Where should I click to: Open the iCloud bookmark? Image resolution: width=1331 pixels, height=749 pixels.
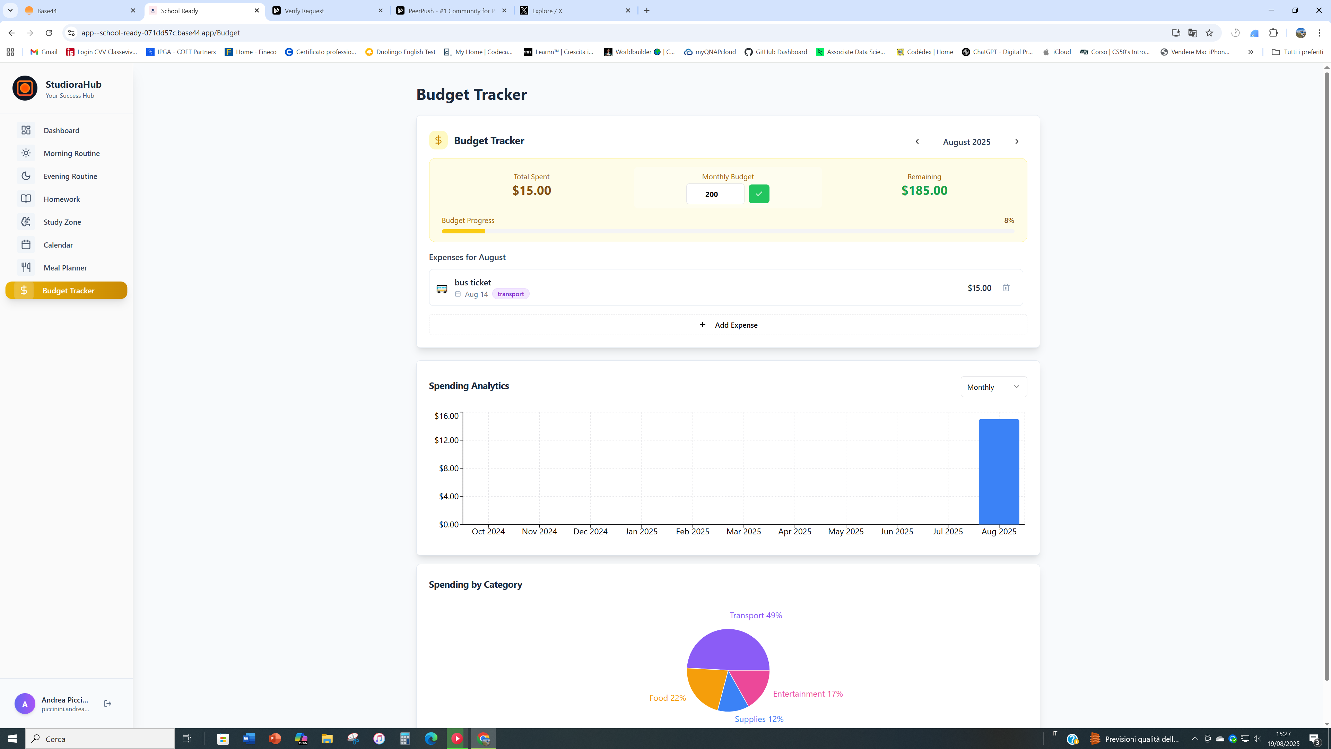1056,52
